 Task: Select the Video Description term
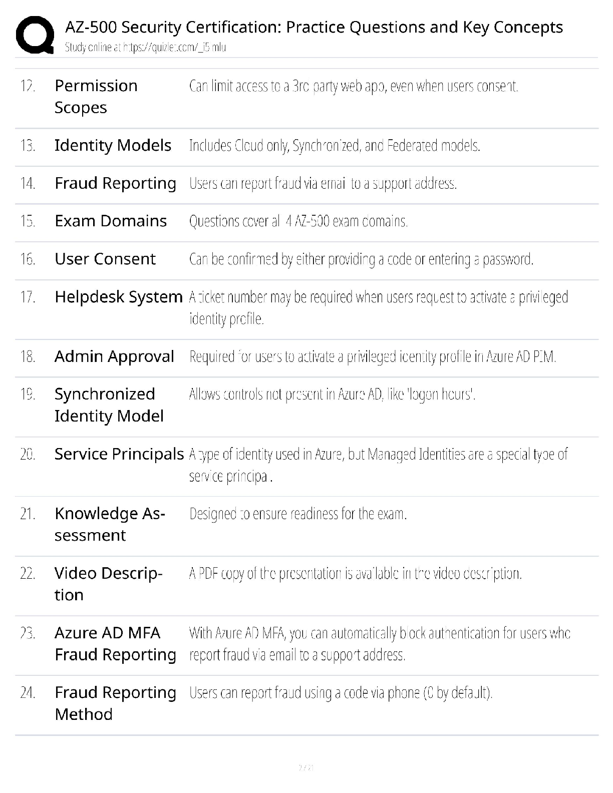(108, 584)
